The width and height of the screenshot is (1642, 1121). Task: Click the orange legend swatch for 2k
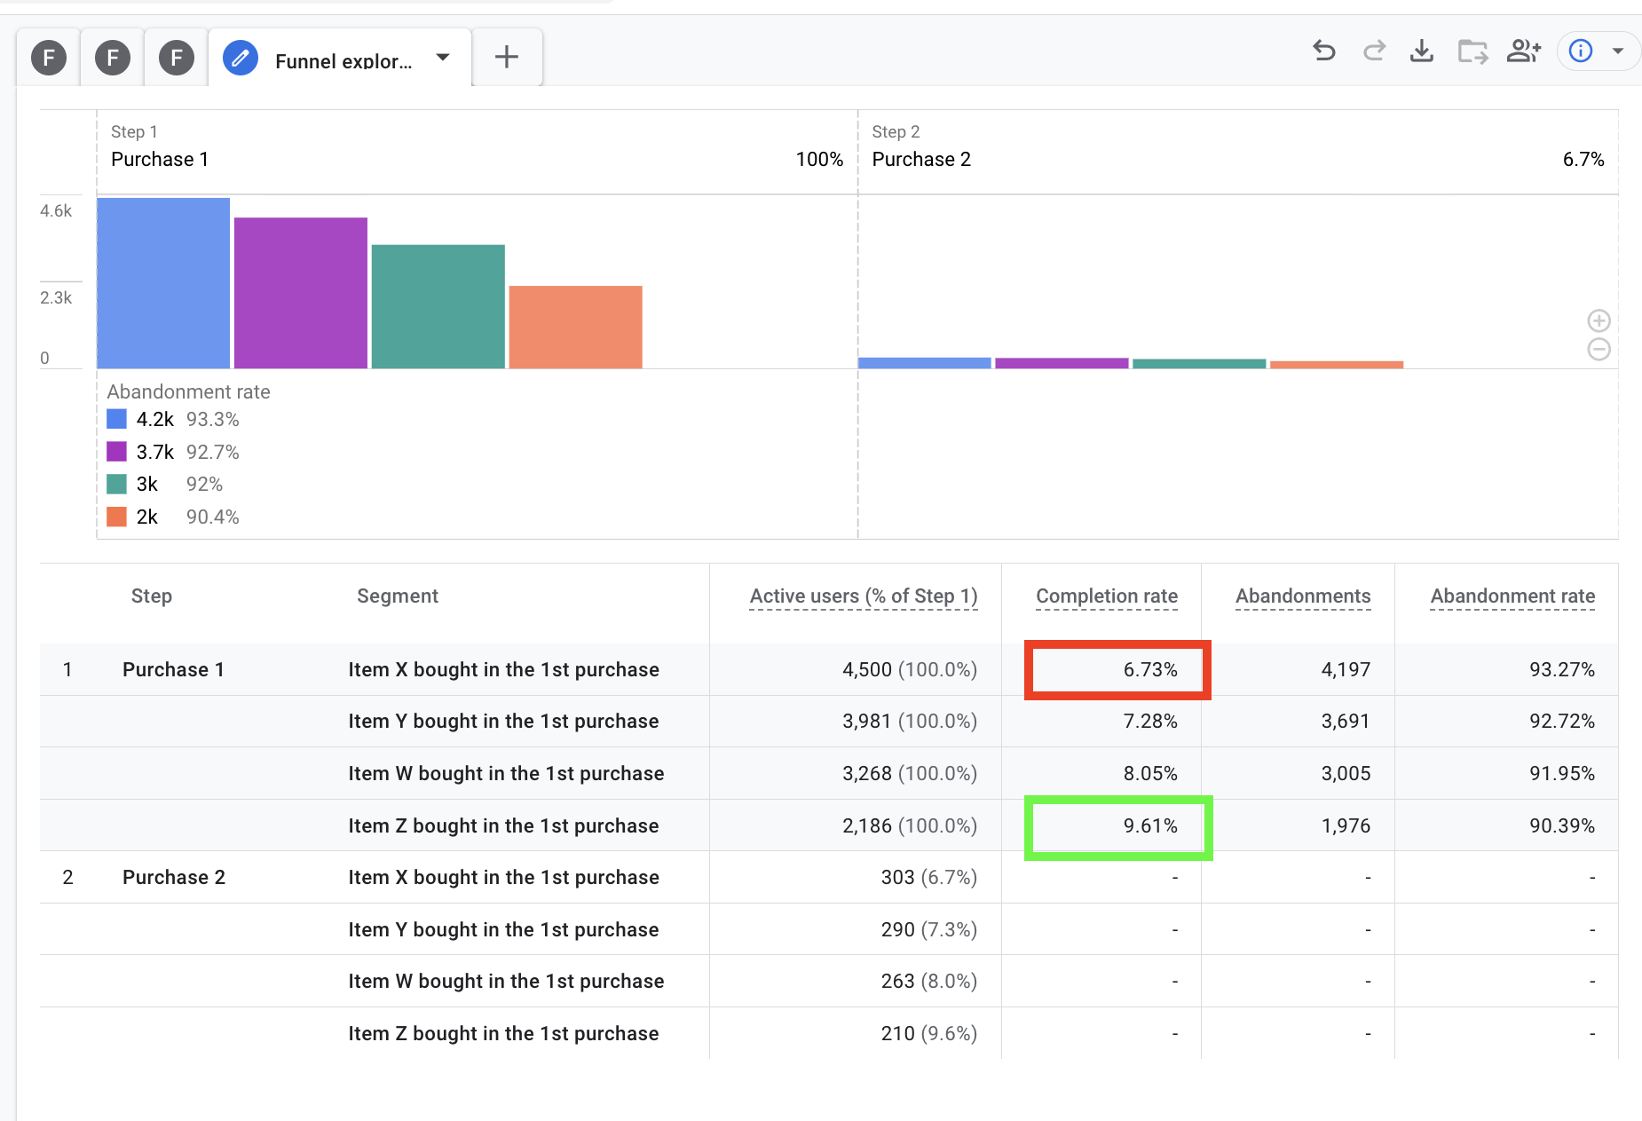tap(117, 517)
